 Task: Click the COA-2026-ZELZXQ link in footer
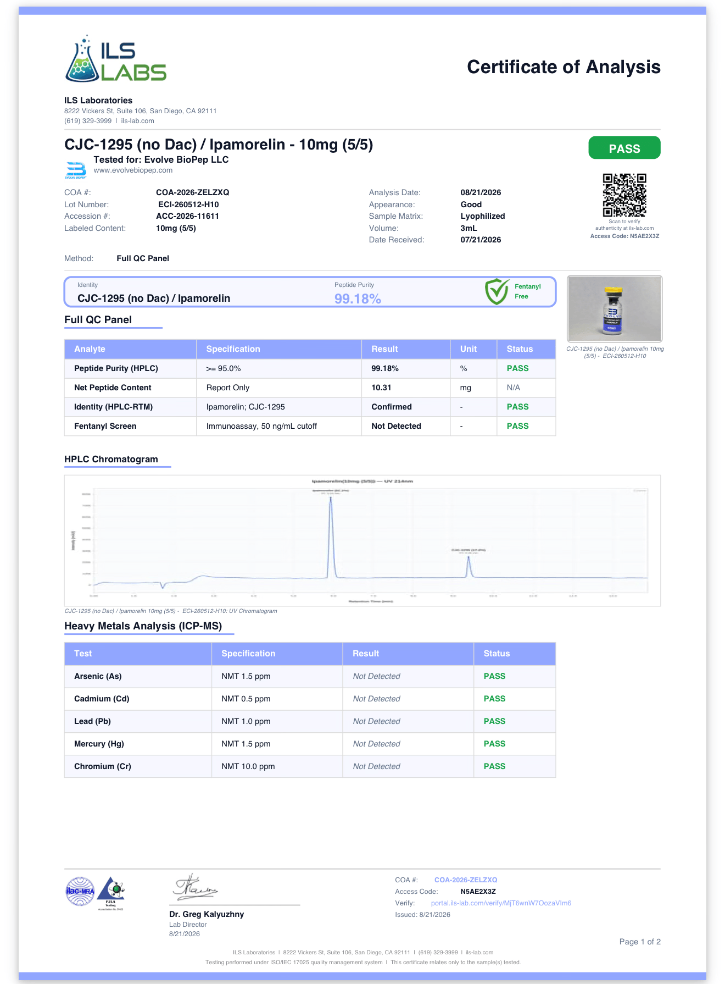tap(466, 880)
